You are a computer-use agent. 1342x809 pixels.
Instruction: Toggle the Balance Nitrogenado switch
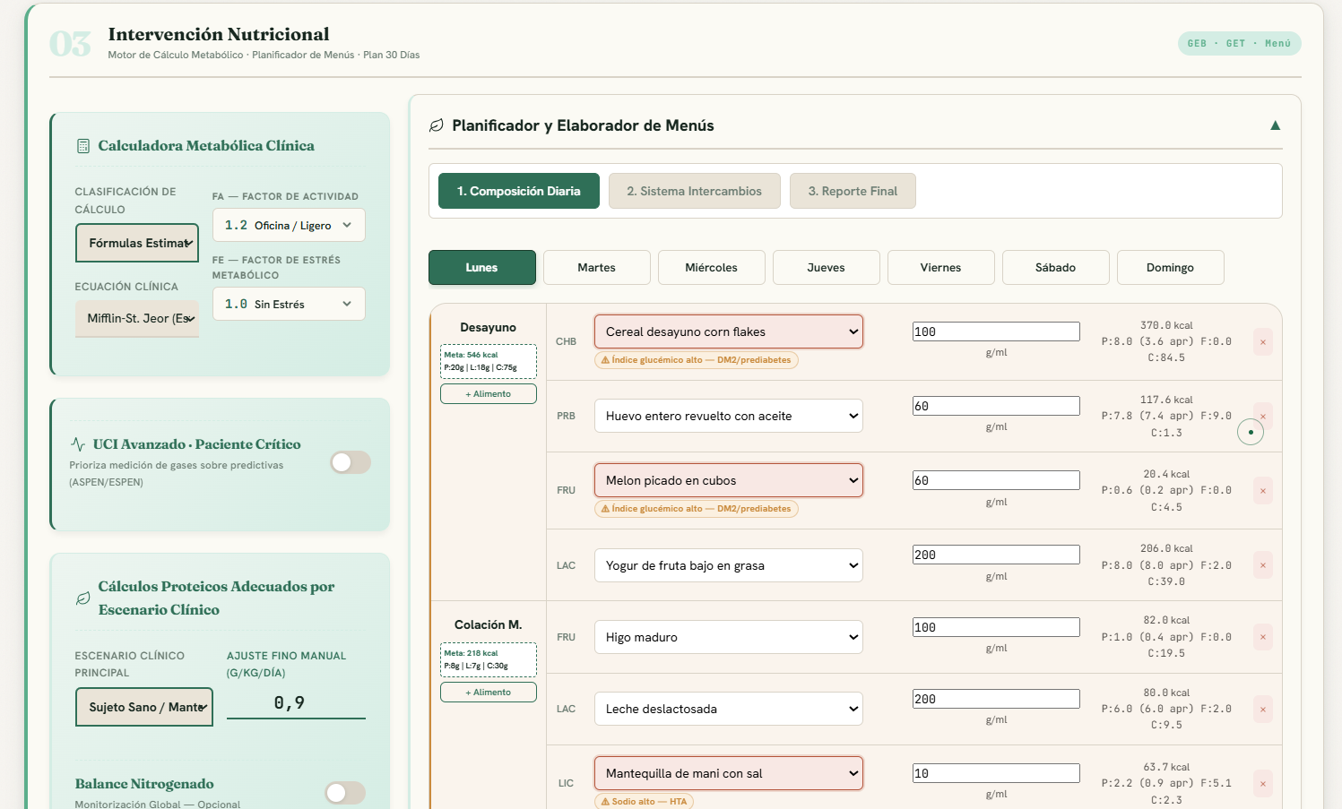(345, 793)
